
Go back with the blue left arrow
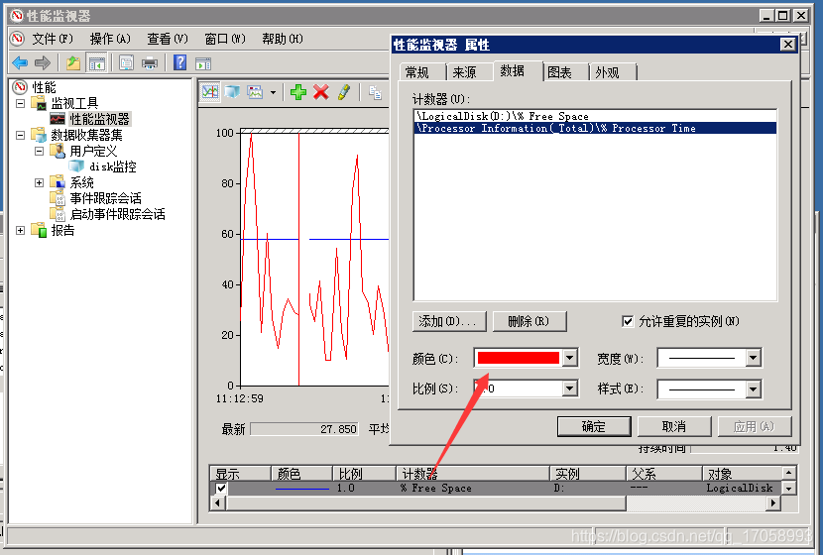point(20,63)
